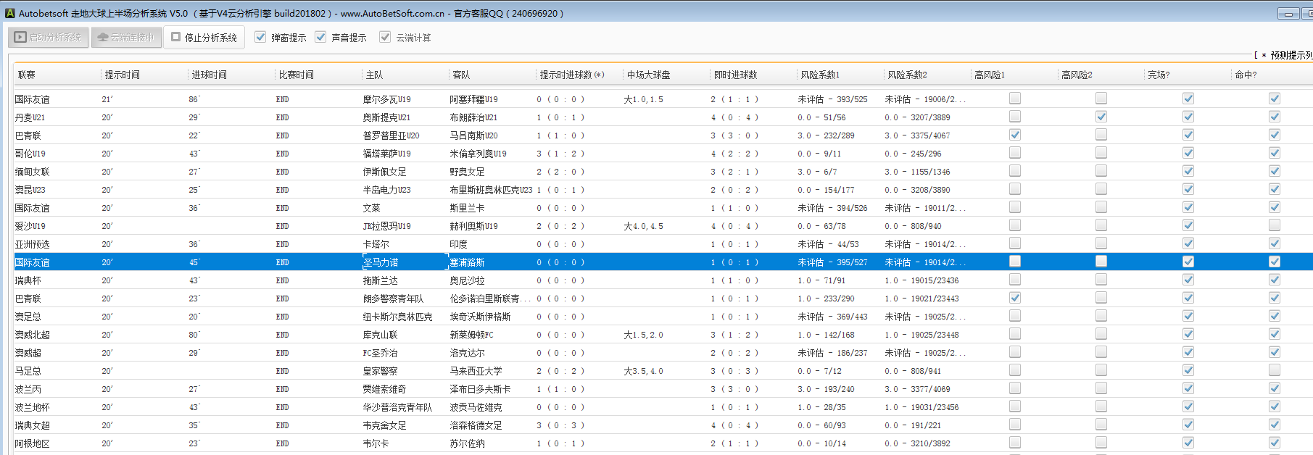Toggle 完场? checkbox in 圣马力诺 row
Screen dimensions: 1313x455
point(1188,262)
